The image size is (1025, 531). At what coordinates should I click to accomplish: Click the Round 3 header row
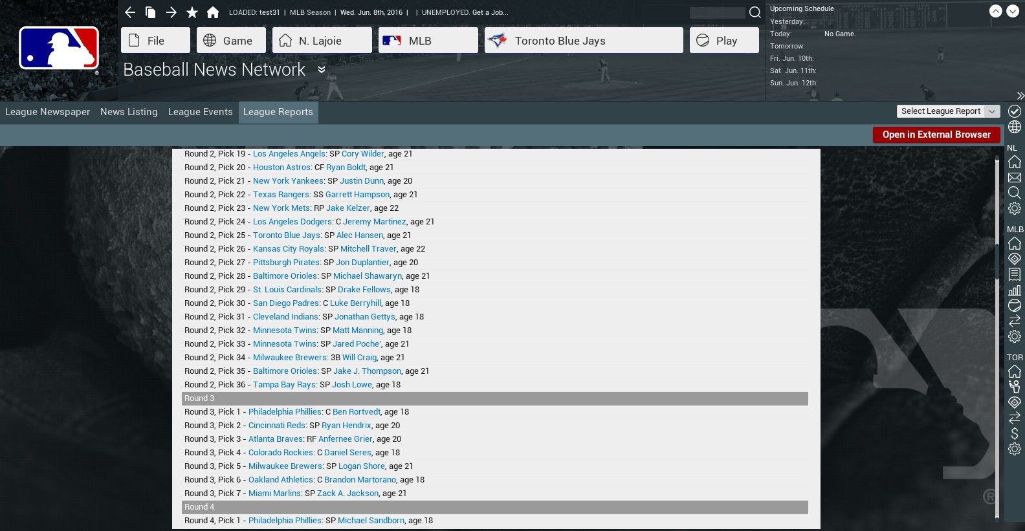[495, 398]
